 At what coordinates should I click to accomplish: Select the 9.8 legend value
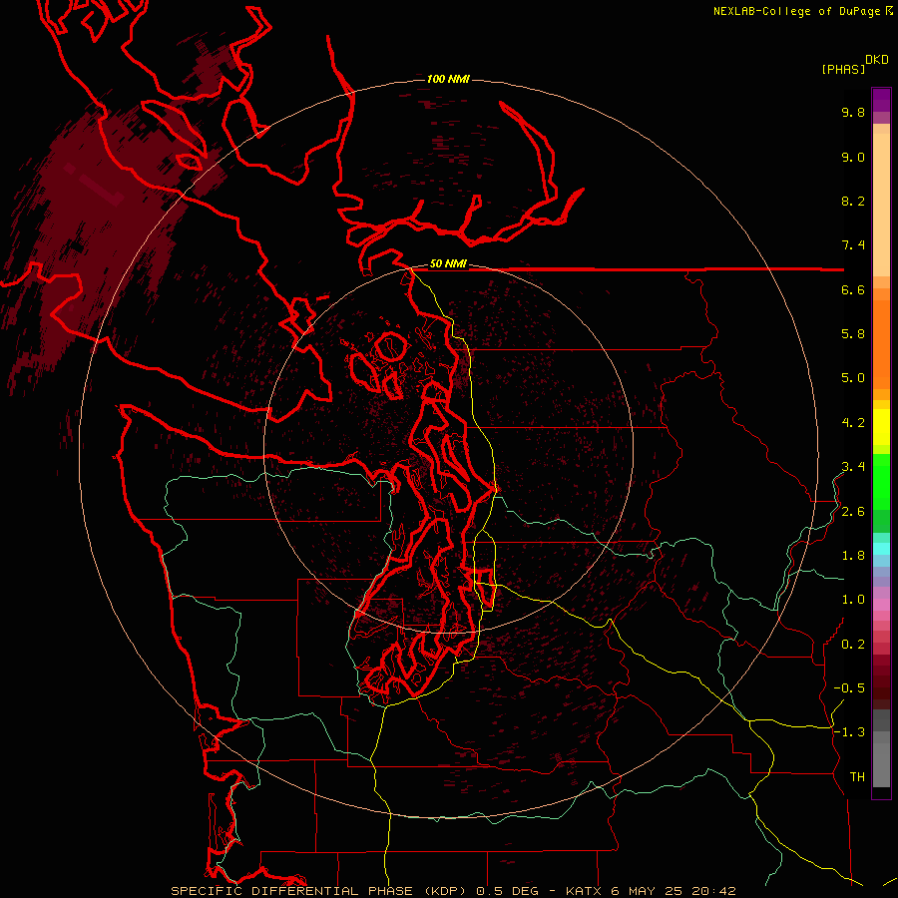853,112
